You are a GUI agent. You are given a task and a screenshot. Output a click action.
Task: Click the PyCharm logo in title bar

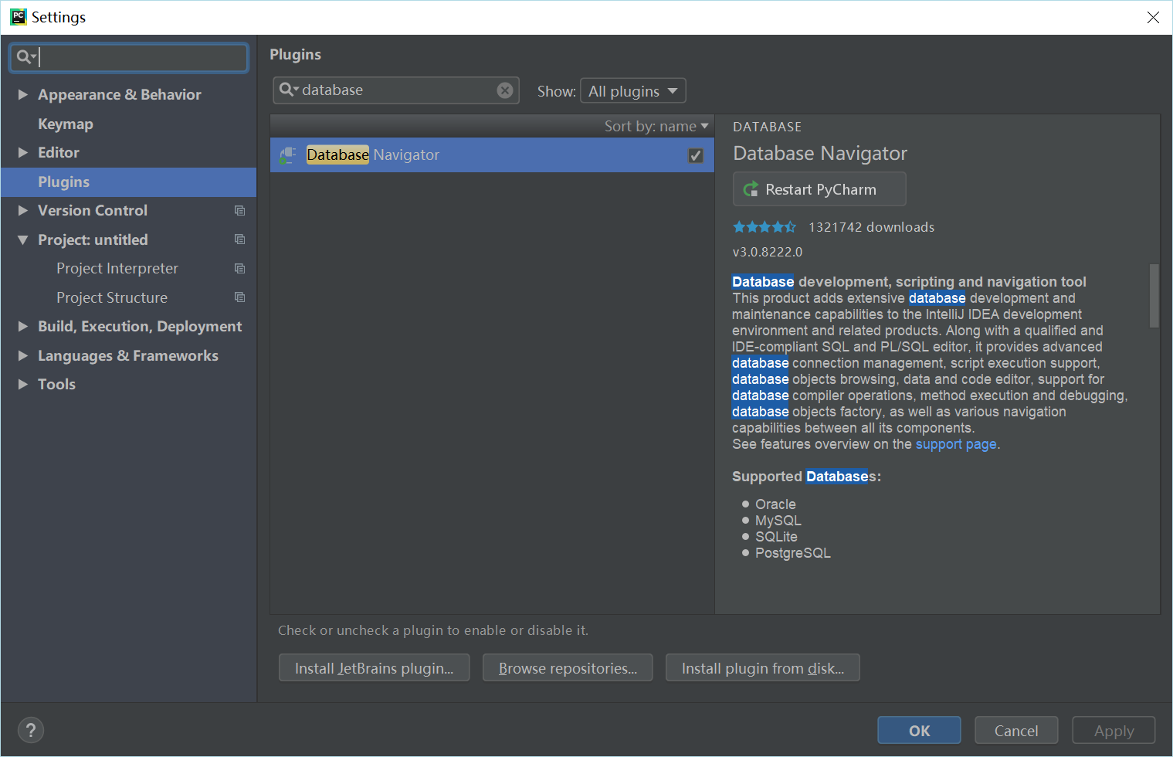click(18, 16)
